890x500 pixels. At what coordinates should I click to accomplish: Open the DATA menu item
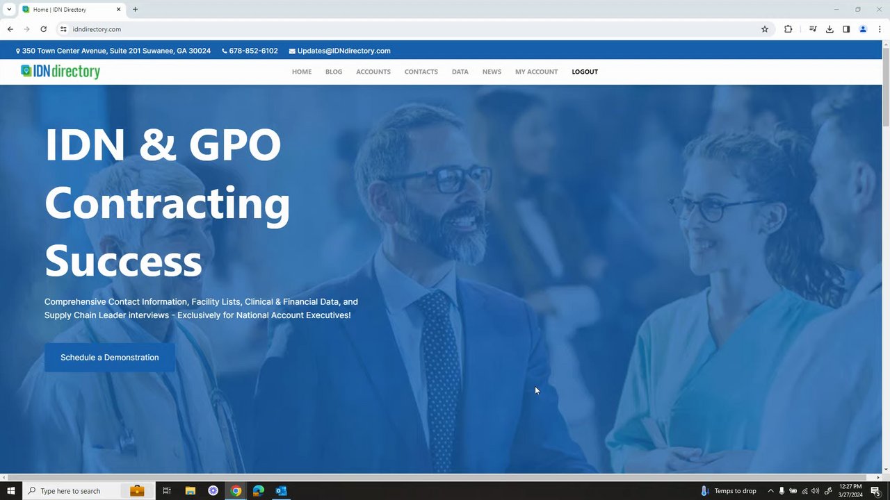460,72
